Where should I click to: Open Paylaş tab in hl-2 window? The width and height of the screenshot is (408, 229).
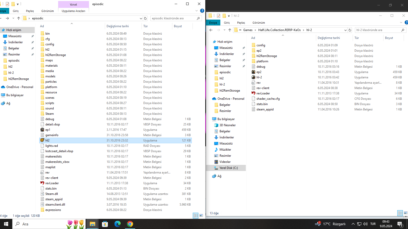241,23
